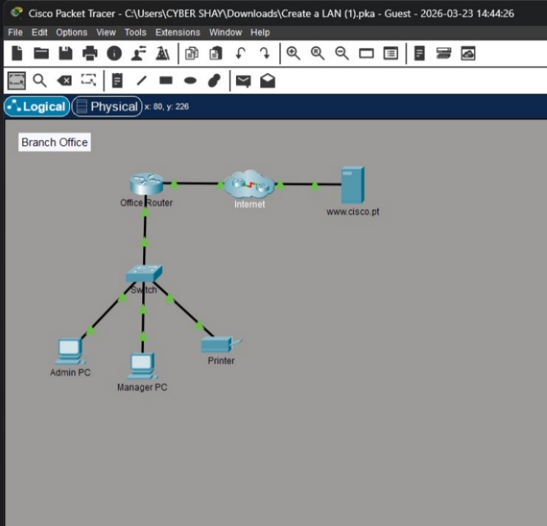This screenshot has height=526, width=547.
Task: Add a Simple PDU closed envelope
Action: pos(243,81)
